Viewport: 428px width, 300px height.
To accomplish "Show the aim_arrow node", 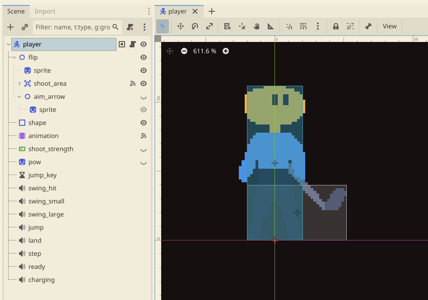I will [144, 97].
